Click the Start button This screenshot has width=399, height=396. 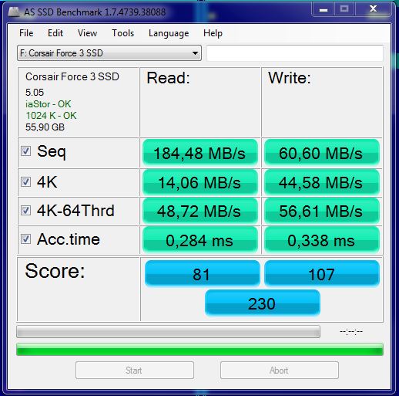tap(135, 371)
